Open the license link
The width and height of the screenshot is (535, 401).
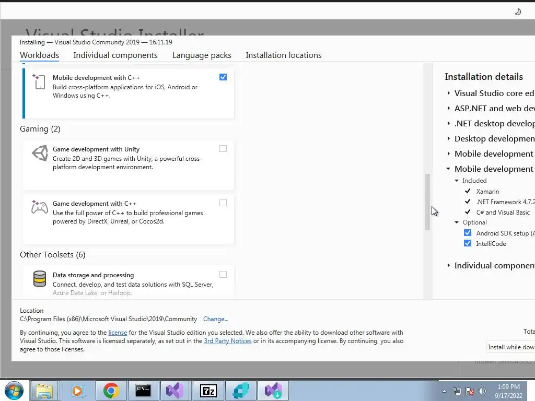click(x=118, y=333)
